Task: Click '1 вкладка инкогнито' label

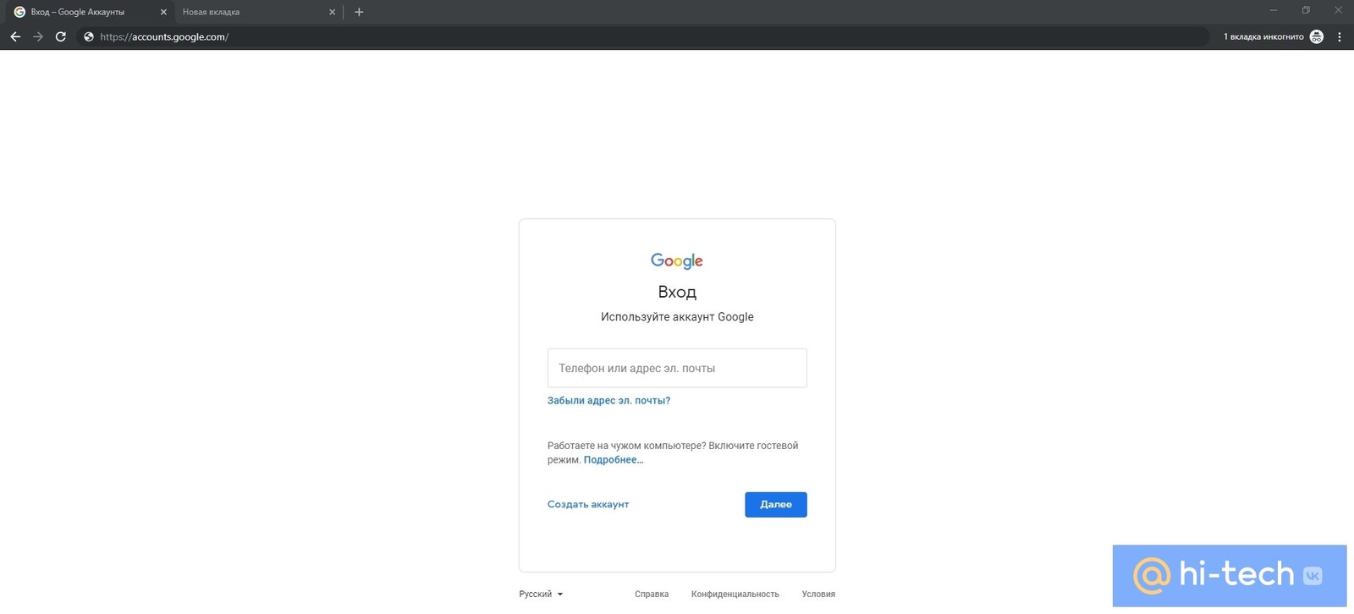Action: [1263, 36]
